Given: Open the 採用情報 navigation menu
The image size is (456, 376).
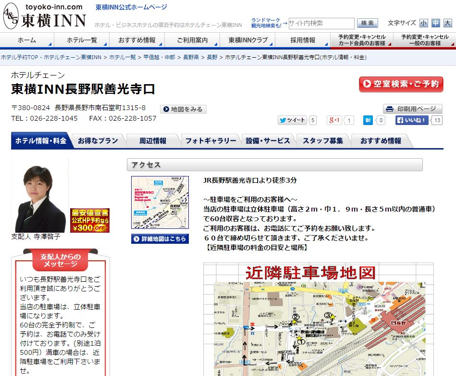Looking at the screenshot, I should tap(303, 40).
